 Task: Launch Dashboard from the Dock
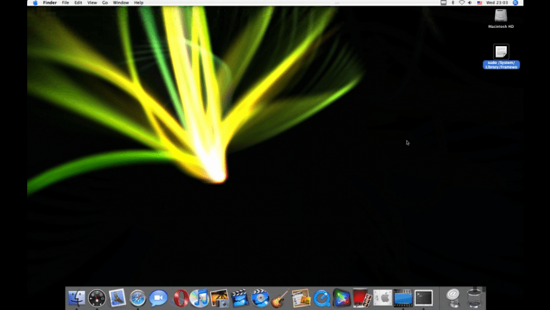(97, 298)
